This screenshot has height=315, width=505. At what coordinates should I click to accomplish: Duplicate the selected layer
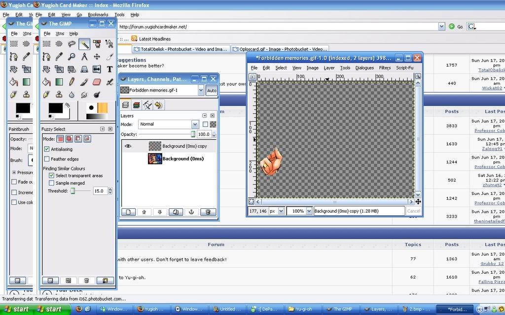(x=176, y=212)
